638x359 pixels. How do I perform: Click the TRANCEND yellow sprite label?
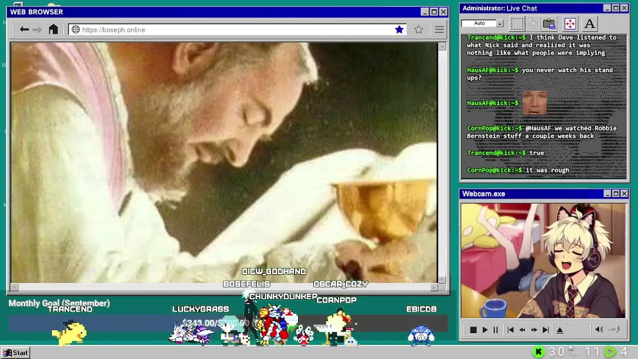pos(70,309)
